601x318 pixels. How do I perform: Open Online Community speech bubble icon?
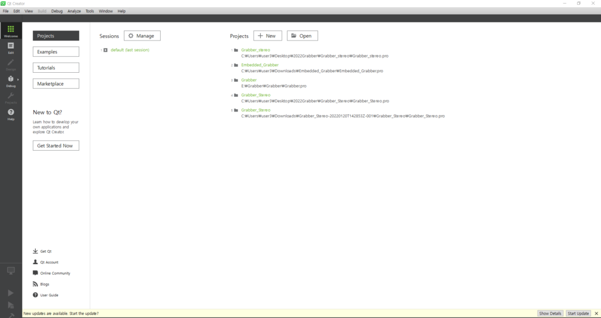click(36, 273)
